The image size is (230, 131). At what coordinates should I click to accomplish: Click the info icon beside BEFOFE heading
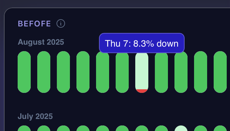pos(61,23)
